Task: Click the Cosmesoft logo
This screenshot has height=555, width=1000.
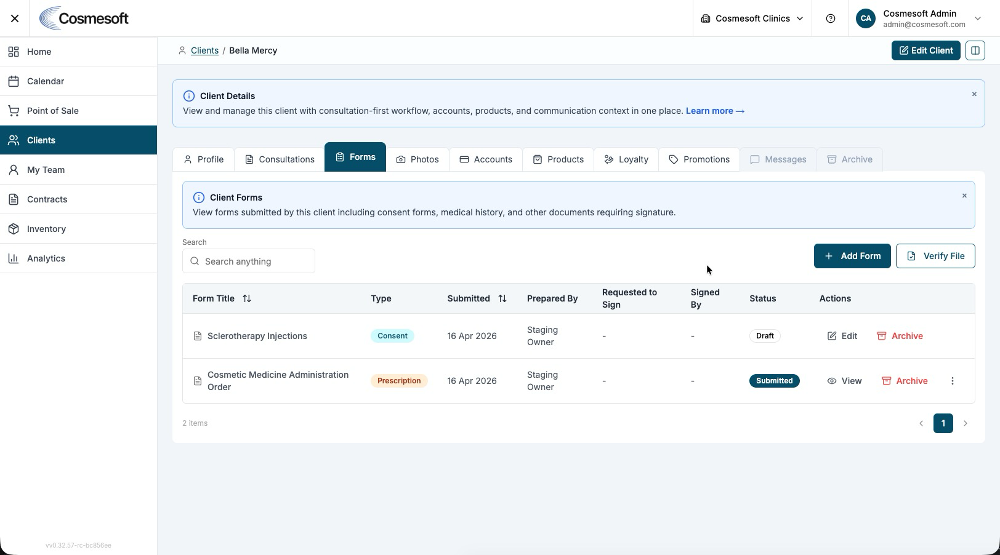Action: point(84,18)
